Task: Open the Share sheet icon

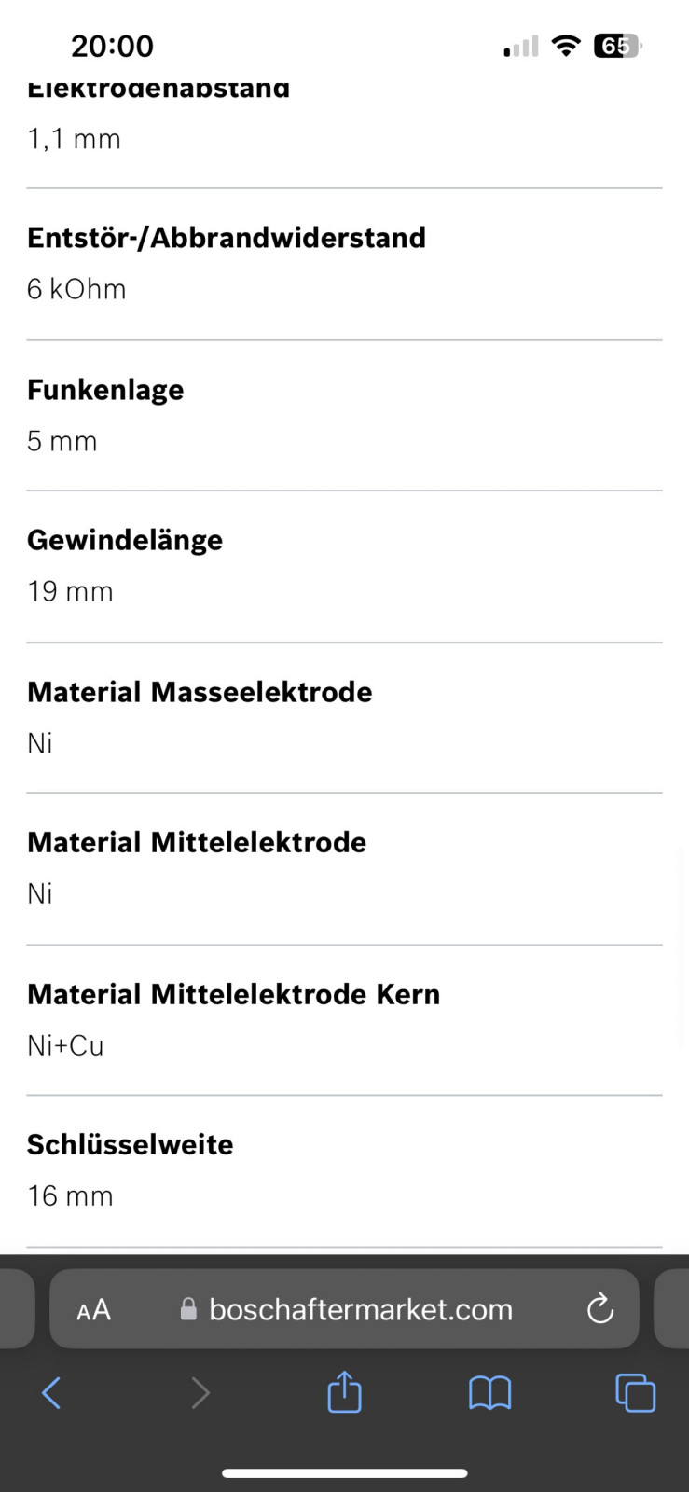Action: tap(344, 1392)
